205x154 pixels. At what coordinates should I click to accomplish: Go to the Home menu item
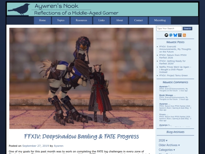(x=43, y=21)
